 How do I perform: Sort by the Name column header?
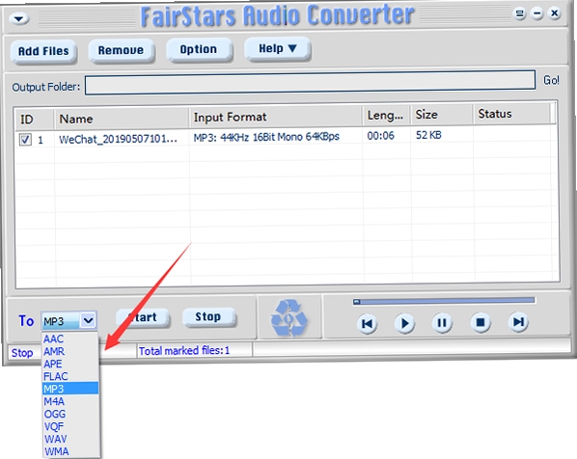tap(122, 119)
